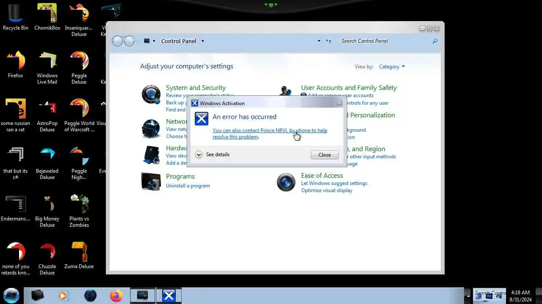542x304 pixels.
Task: Open the 'that but its c#' desktop icon
Action: (15, 163)
